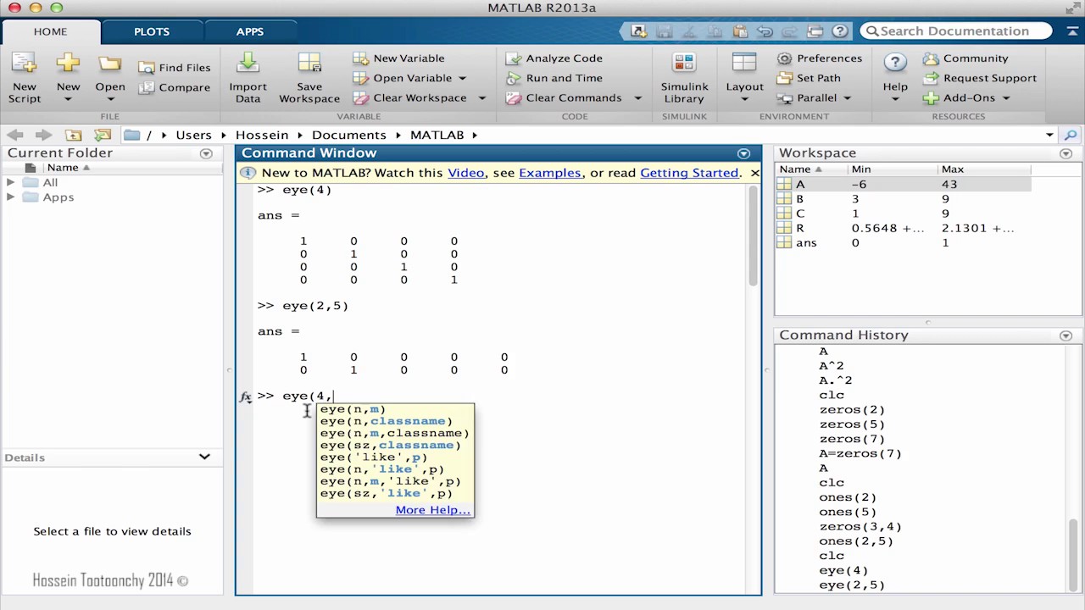Switch to the APPS tab

click(x=250, y=31)
